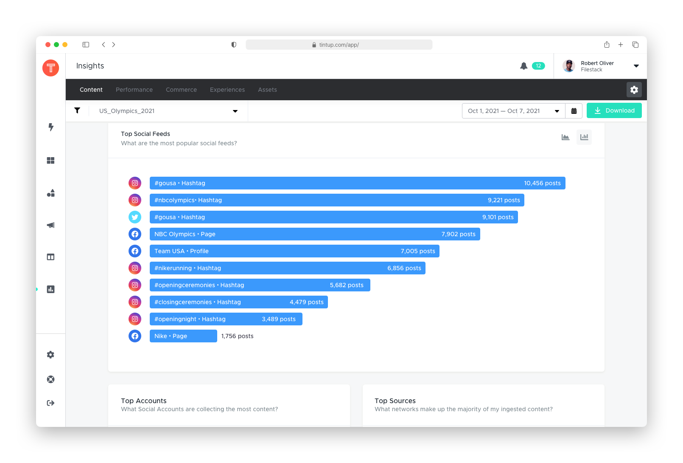
Task: Click the privacy shield icon
Action: [234, 45]
